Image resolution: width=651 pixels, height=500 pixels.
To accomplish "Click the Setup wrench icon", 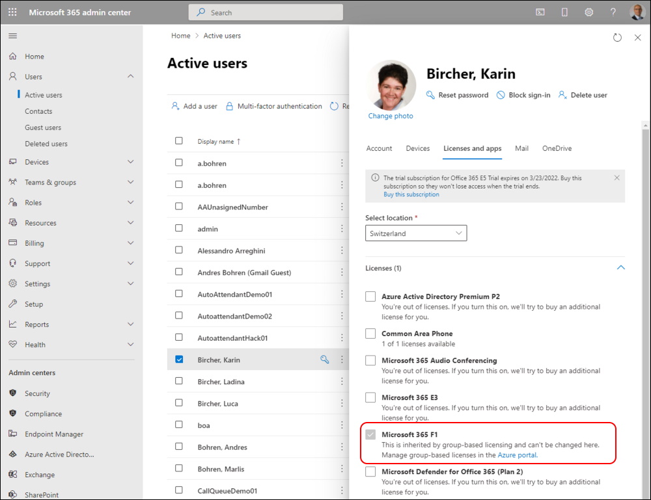I will pos(13,304).
